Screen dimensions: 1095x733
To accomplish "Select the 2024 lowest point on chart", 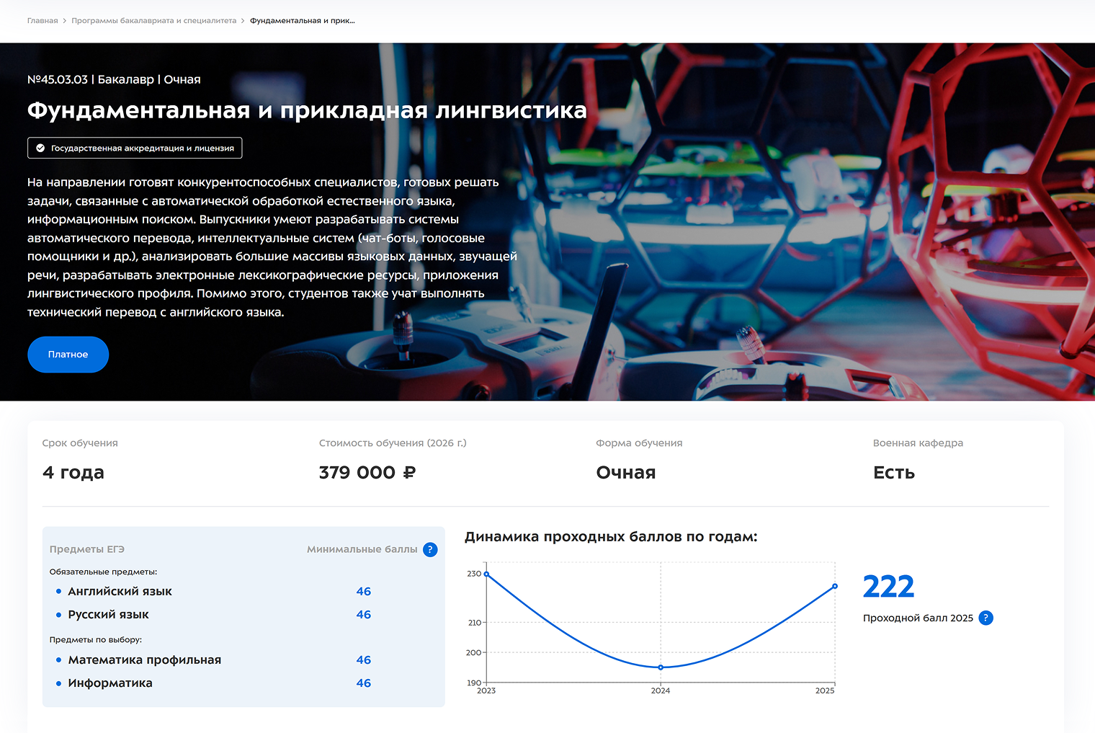I will (661, 667).
